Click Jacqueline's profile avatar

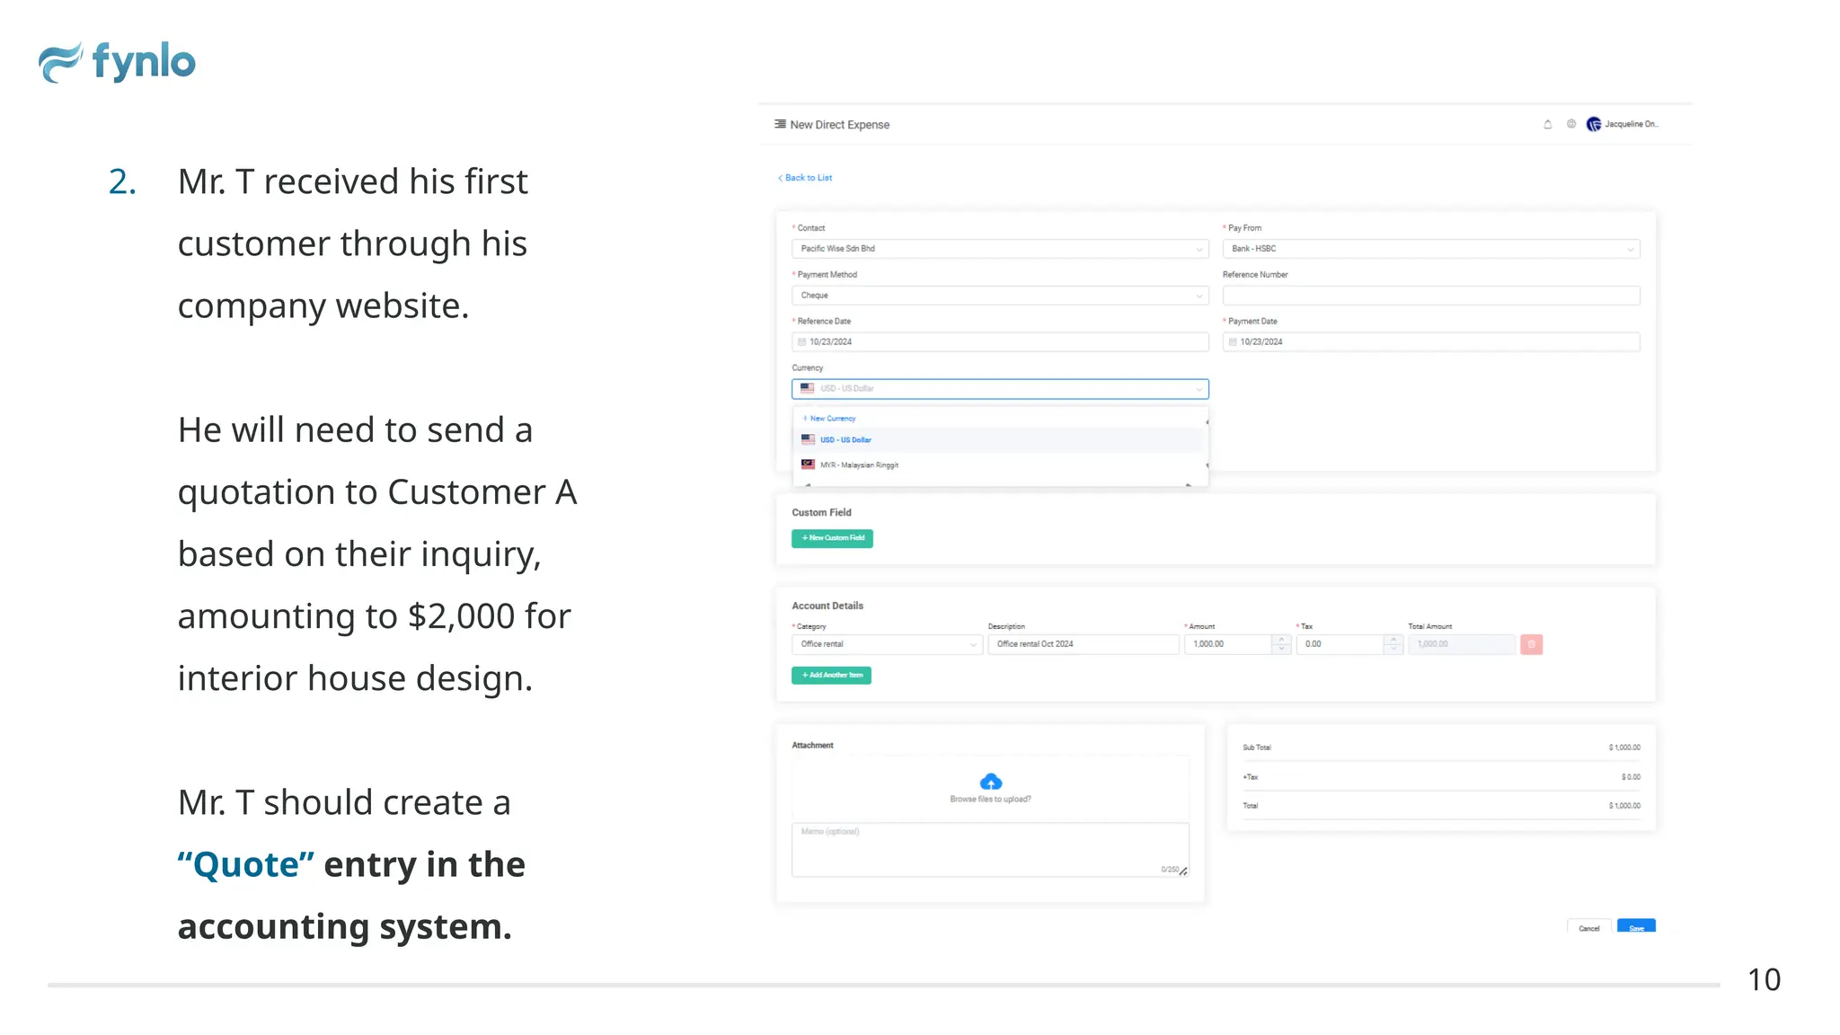tap(1593, 124)
